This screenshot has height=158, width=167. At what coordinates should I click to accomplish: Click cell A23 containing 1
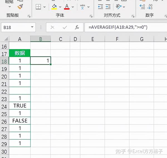(20, 98)
